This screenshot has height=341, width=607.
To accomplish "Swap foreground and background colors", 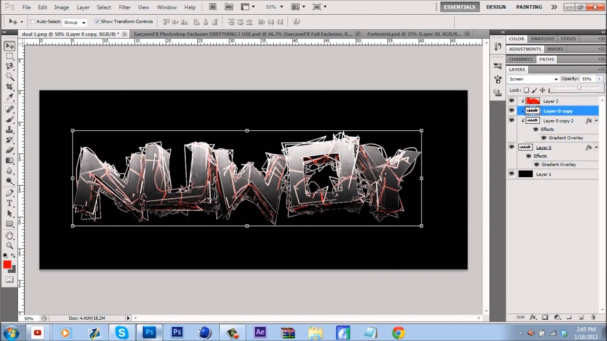I will 13,256.
